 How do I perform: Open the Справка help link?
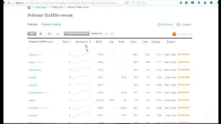coord(186,24)
